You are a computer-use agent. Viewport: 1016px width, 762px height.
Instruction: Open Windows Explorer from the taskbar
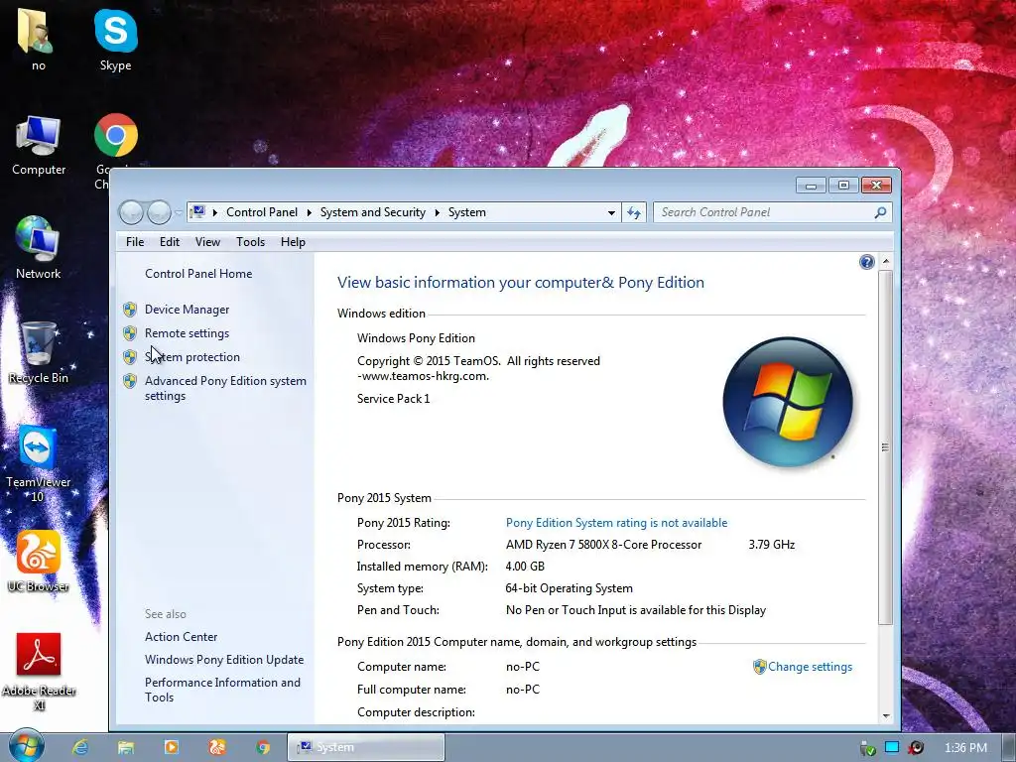pos(126,747)
